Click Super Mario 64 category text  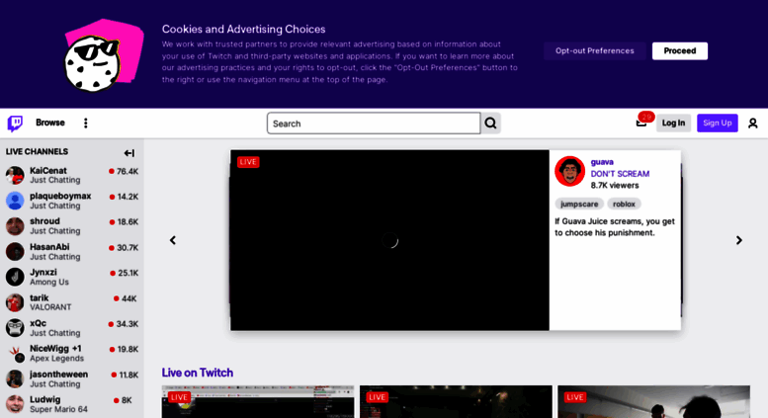pos(58,409)
